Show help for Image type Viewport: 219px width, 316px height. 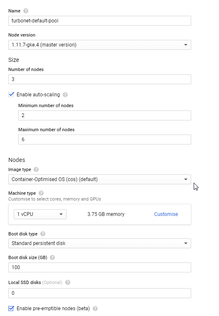pyautogui.click(x=36, y=169)
